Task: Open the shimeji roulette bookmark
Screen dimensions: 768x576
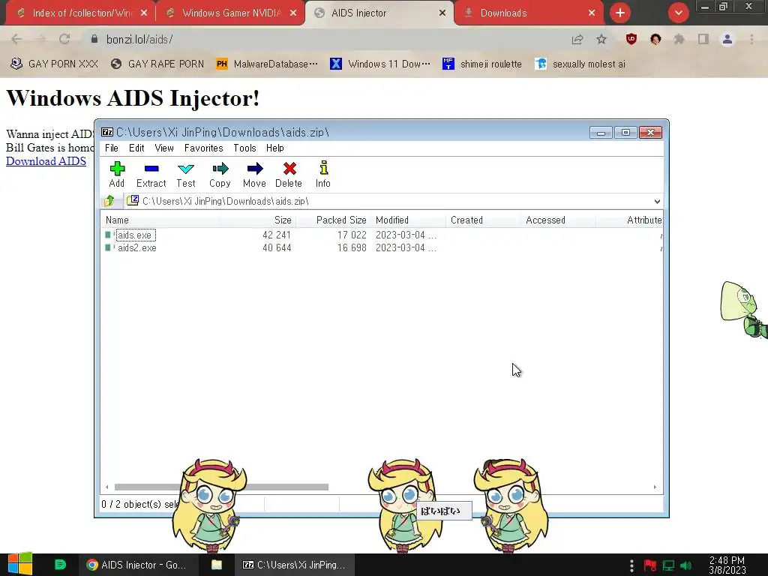Action: point(482,64)
